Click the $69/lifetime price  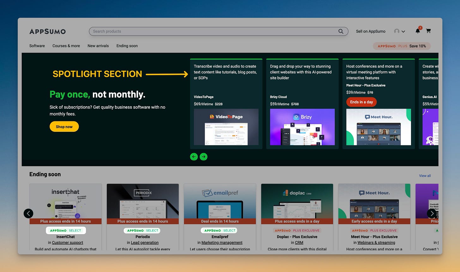[x=203, y=104]
